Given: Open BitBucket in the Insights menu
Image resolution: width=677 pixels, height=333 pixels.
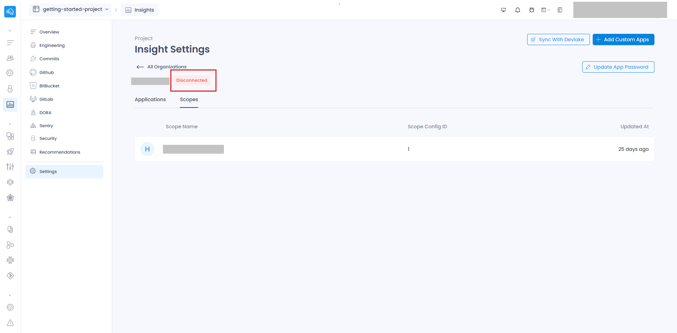Looking at the screenshot, I should (x=49, y=86).
